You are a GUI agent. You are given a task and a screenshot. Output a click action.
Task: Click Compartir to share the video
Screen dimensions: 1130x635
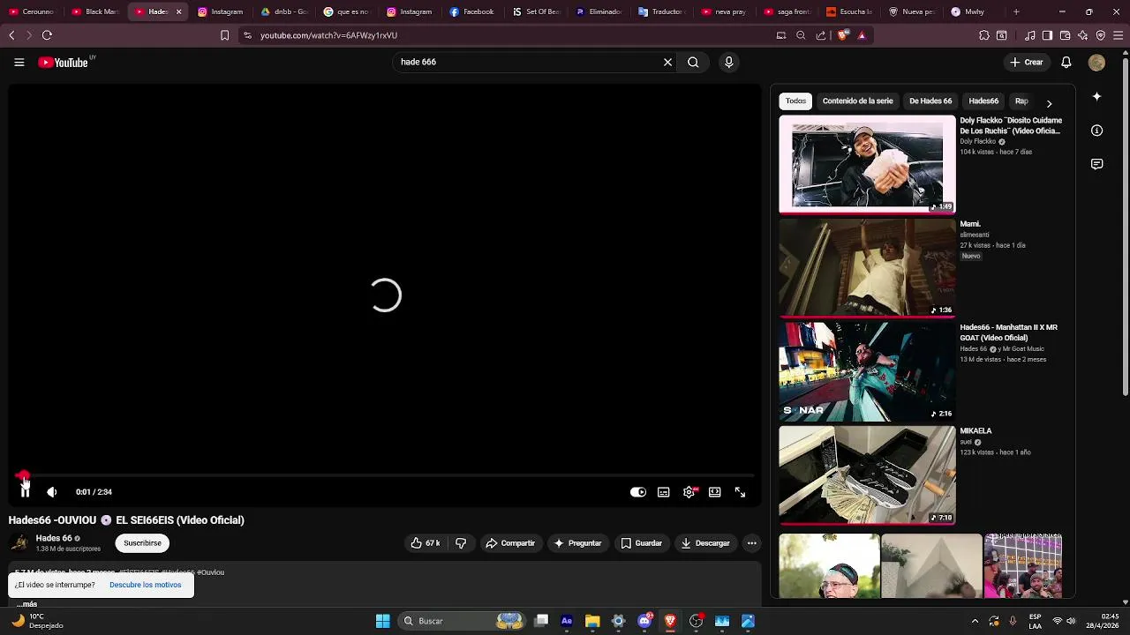point(510,543)
